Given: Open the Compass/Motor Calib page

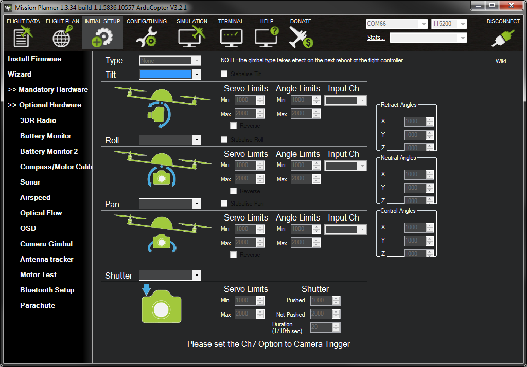Looking at the screenshot, I should coord(56,167).
